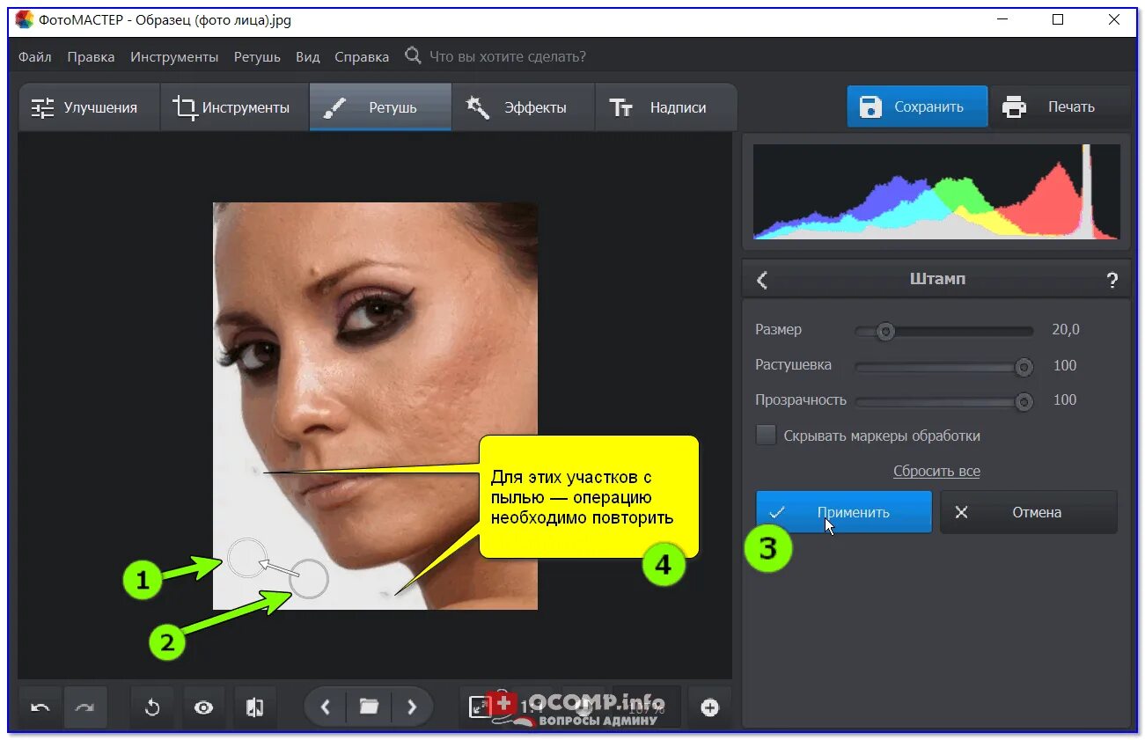1145x740 pixels.
Task: Click the search field 'Что вы хотите сделать?'
Action: click(x=508, y=56)
